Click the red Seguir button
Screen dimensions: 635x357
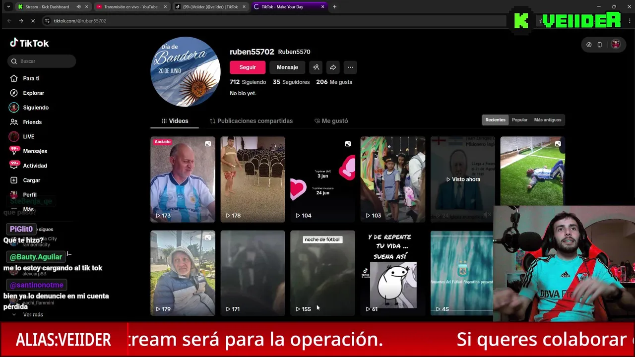coord(248,67)
